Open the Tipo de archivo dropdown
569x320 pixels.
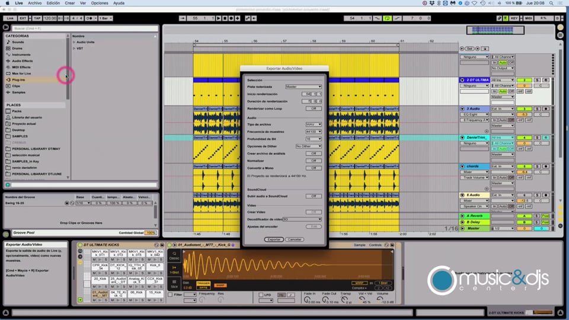point(314,124)
